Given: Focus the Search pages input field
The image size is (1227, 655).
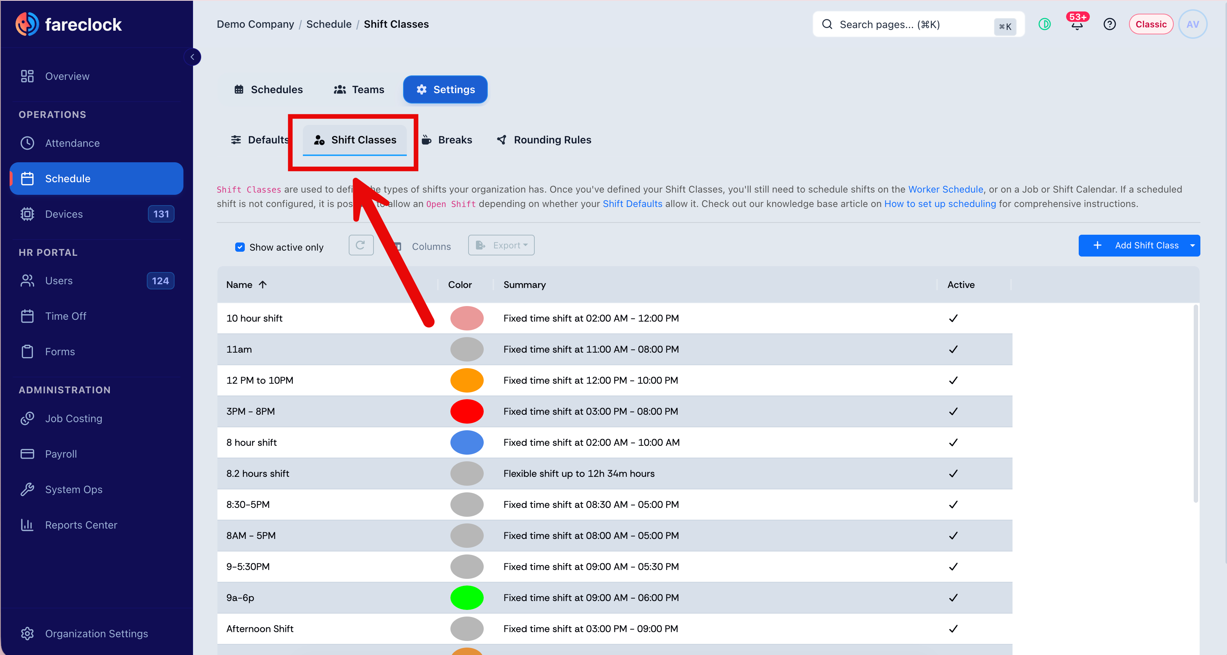Looking at the screenshot, I should (918, 24).
